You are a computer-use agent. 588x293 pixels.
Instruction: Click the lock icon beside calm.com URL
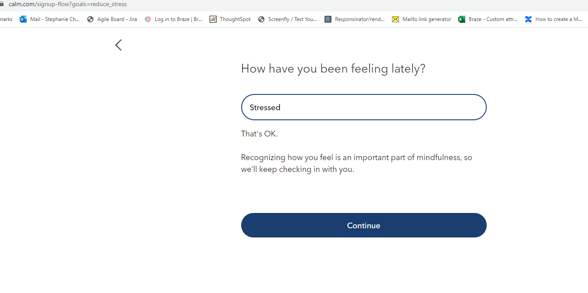[x=1, y=4]
